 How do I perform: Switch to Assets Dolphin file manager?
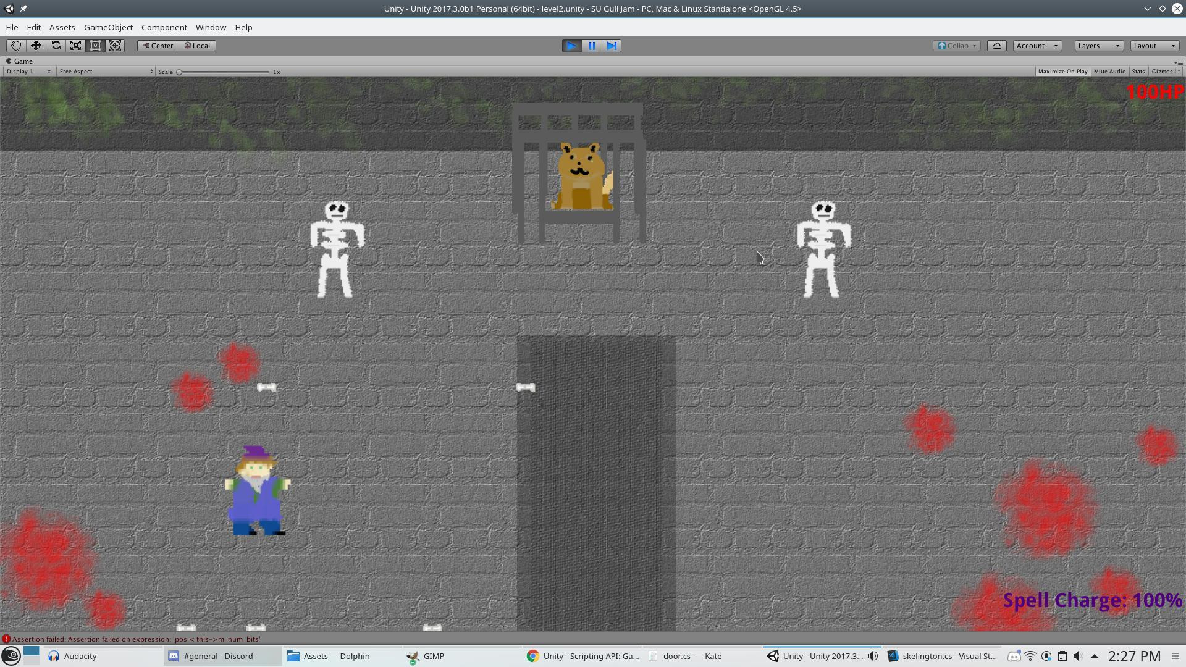[x=343, y=656]
